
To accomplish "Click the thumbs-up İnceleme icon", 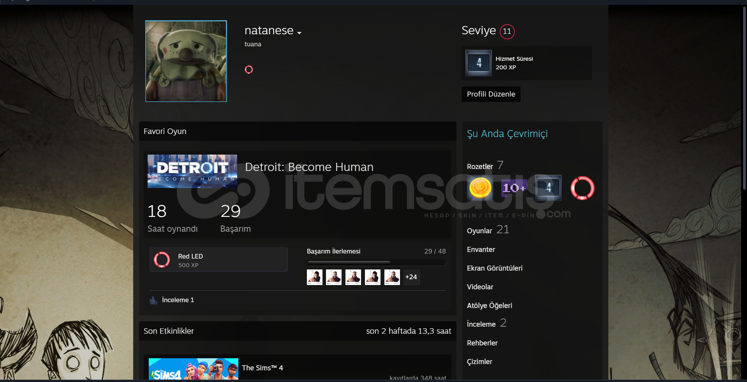I will (x=153, y=300).
